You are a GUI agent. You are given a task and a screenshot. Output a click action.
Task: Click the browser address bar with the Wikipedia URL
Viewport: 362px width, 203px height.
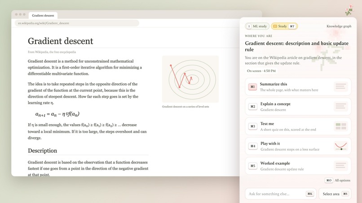77,23
